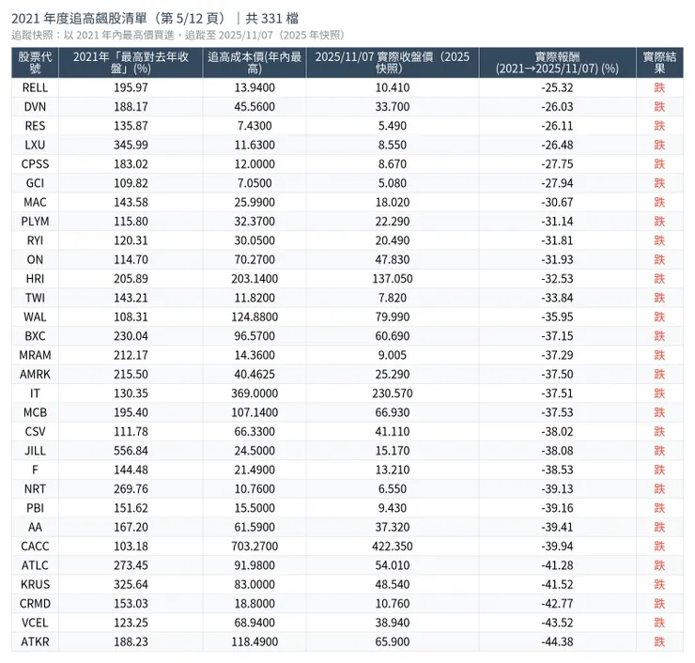Image resolution: width=695 pixels, height=663 pixels.
Task: Click closing price 9.005 for MRAM
Action: click(x=393, y=355)
